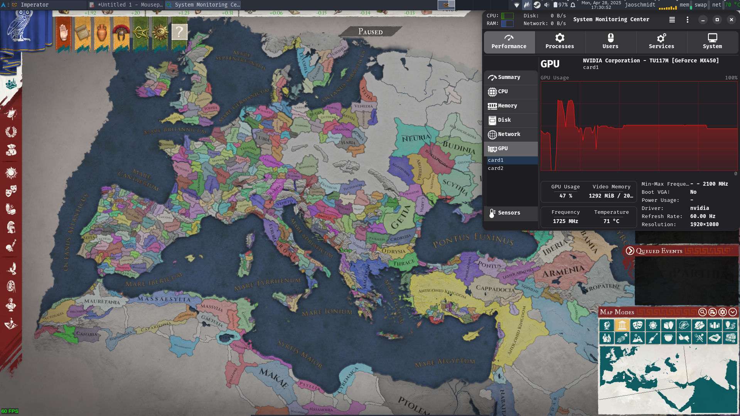This screenshot has width=740, height=416.
Task: Switch to Untitled 1 Mousepad taskbar window
Action: (x=126, y=5)
